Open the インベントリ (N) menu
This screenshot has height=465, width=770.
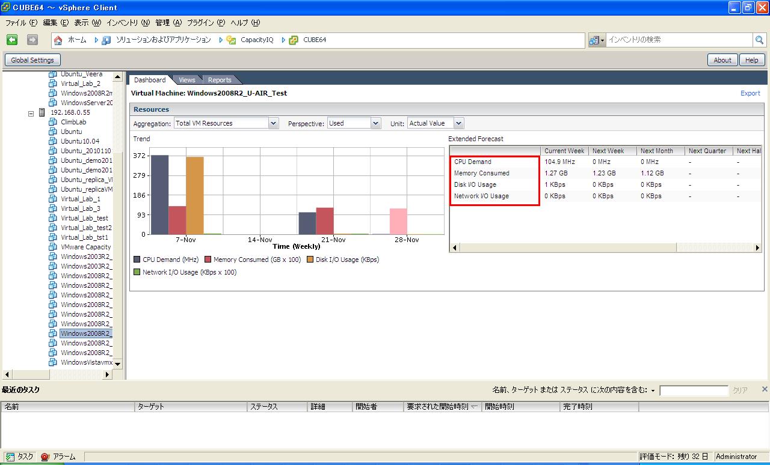(x=128, y=23)
